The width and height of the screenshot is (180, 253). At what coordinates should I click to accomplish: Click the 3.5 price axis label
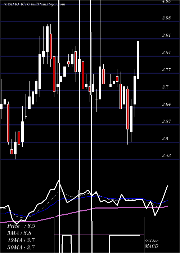(165, 138)
